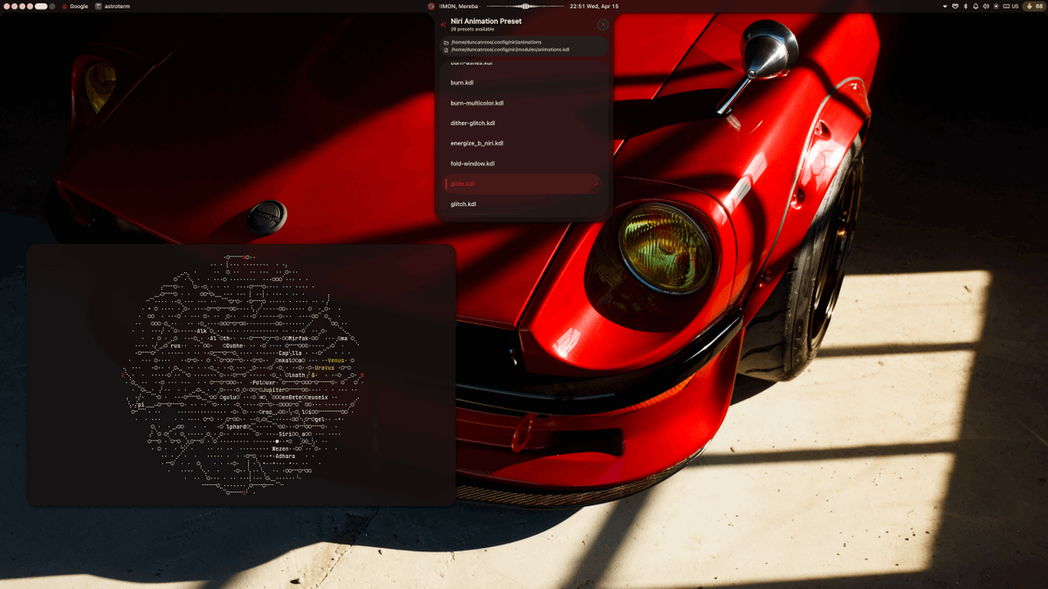Image resolution: width=1048 pixels, height=589 pixels.
Task: Click the Wezen star label in astroterm
Action: [279, 448]
